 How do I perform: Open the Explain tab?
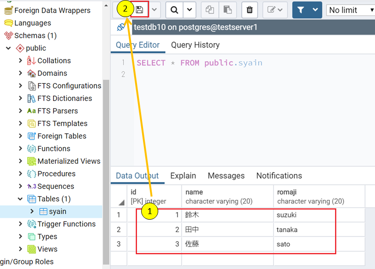coord(183,176)
